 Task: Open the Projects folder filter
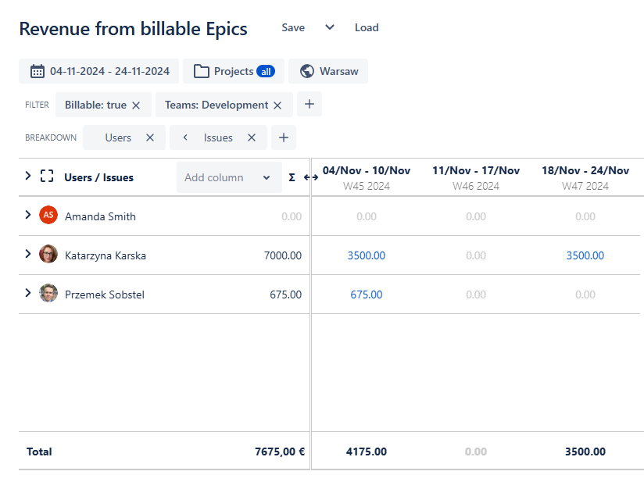[234, 71]
